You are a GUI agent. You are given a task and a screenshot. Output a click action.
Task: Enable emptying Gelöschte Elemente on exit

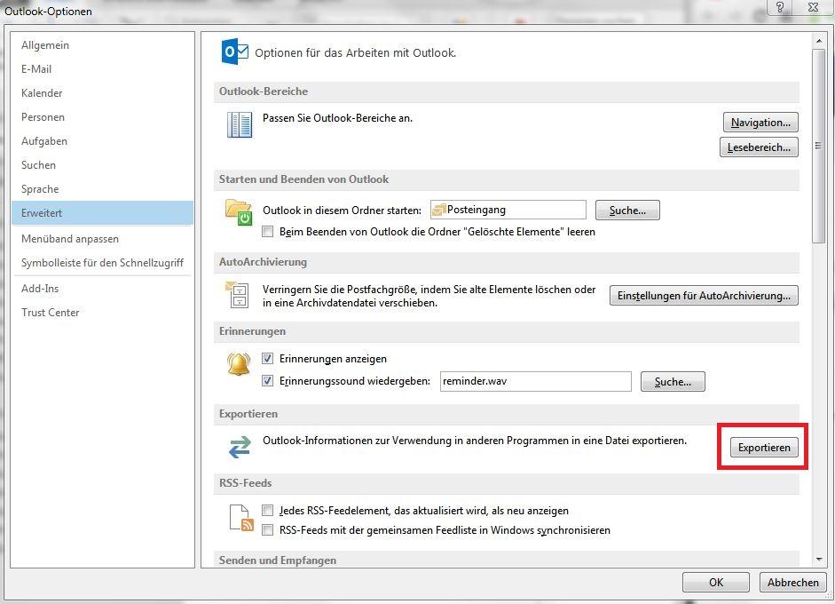(268, 232)
